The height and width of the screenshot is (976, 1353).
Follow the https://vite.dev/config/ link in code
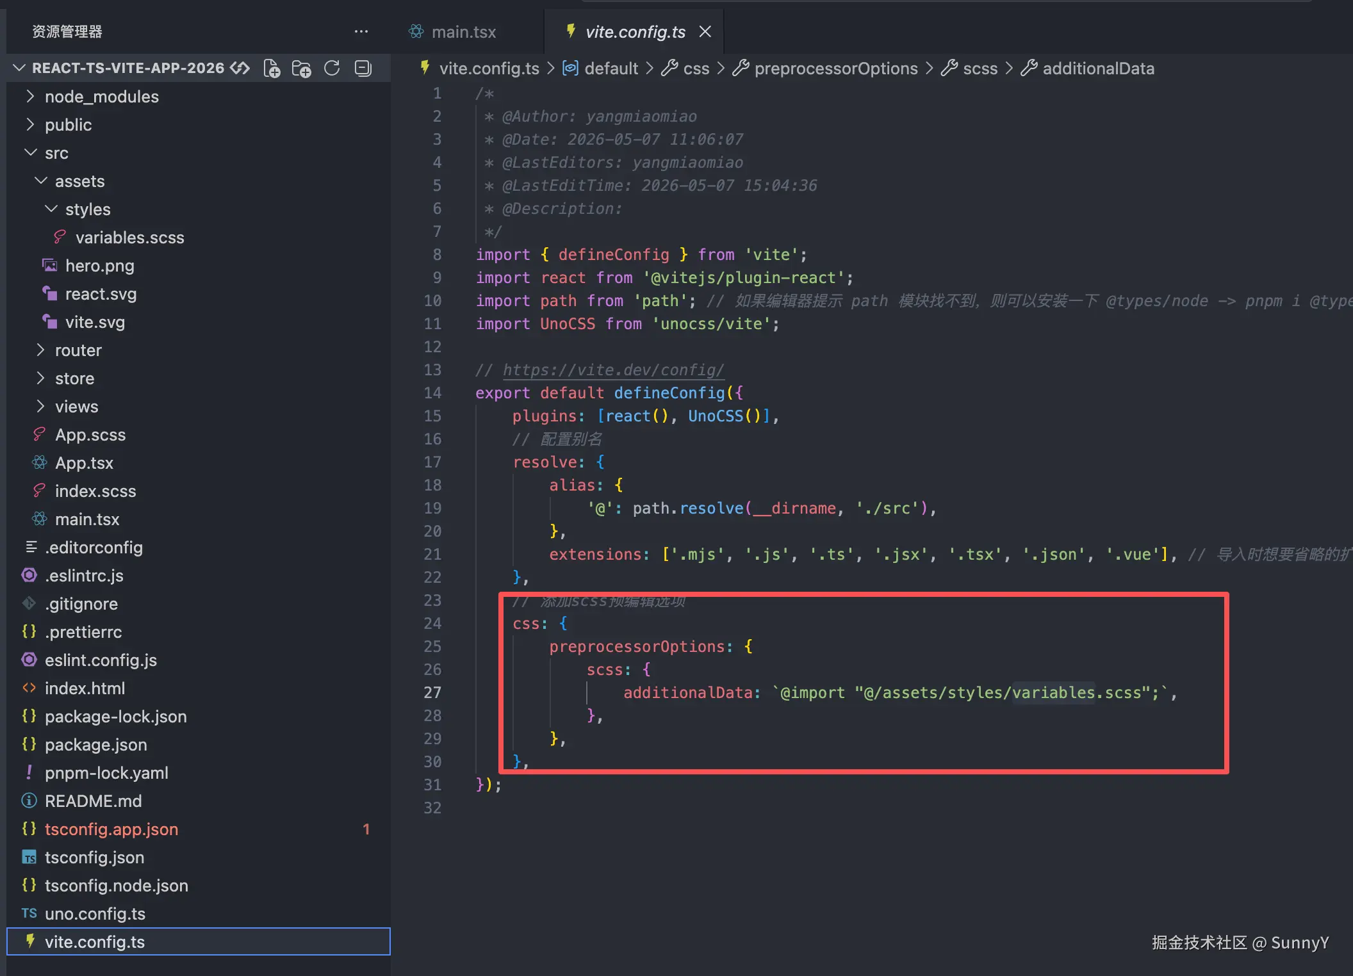(613, 370)
